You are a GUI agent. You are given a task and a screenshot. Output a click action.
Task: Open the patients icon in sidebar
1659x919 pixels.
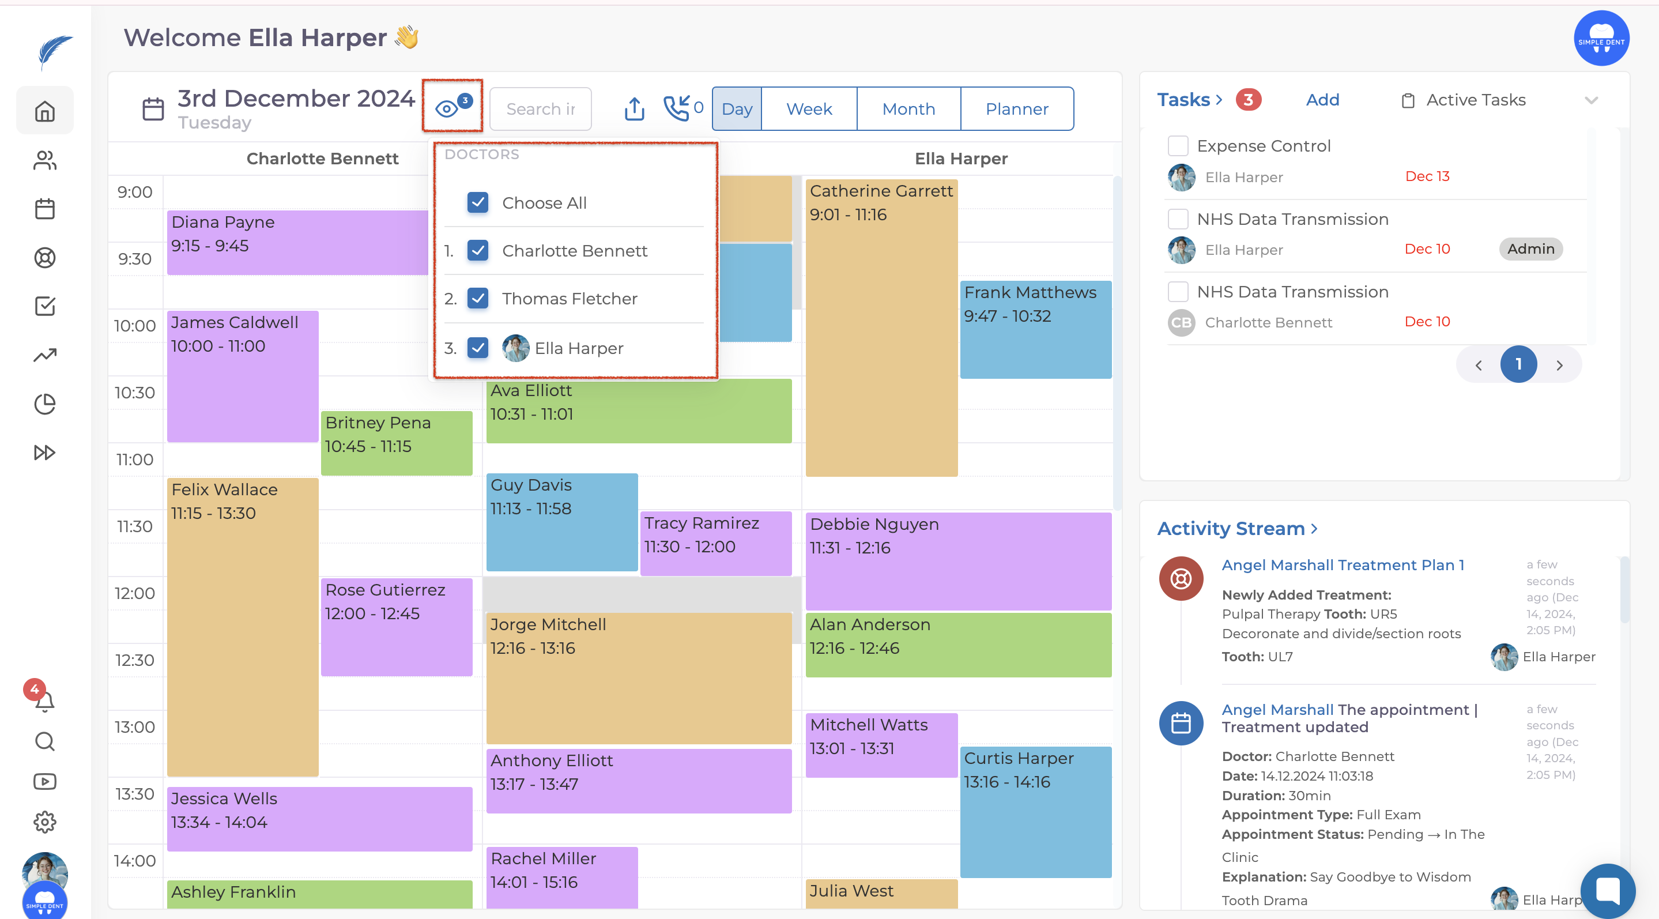click(44, 160)
